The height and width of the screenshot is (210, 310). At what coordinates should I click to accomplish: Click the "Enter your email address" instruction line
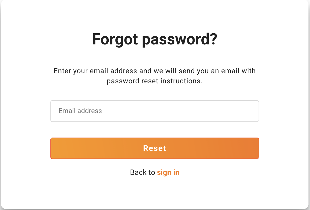click(x=154, y=71)
